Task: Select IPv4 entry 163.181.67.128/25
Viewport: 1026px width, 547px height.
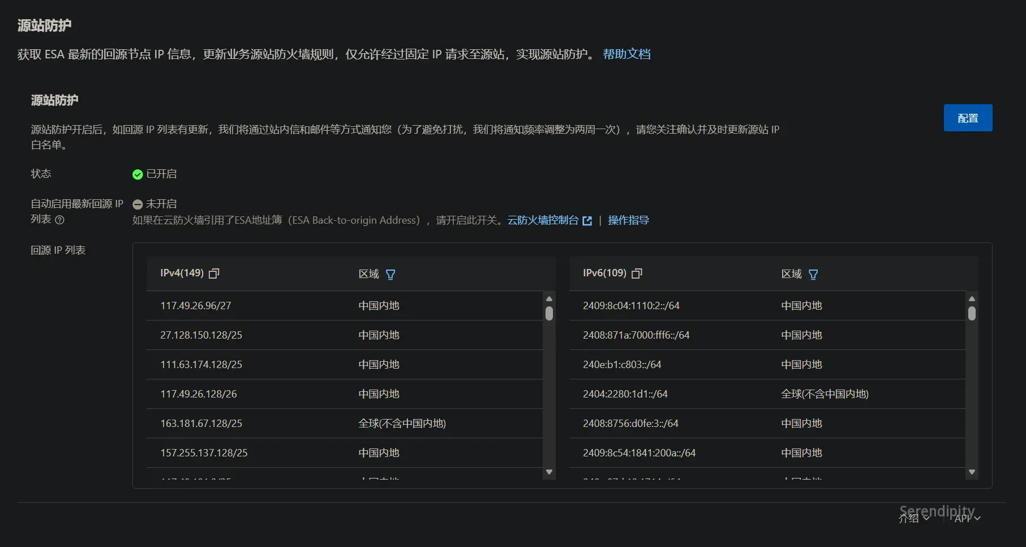Action: click(201, 424)
